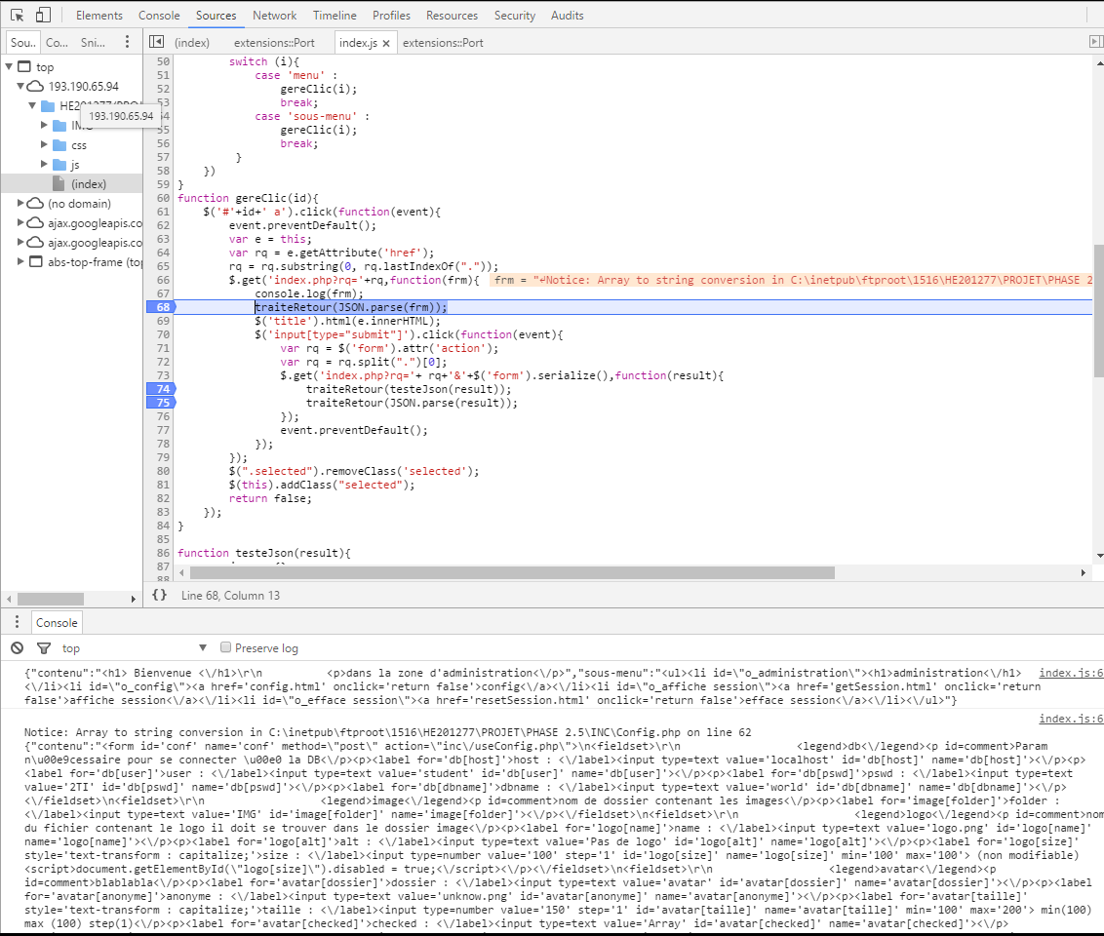Viewport: 1104px width, 936px height.
Task: Open the Resources tab
Action: pyautogui.click(x=452, y=15)
